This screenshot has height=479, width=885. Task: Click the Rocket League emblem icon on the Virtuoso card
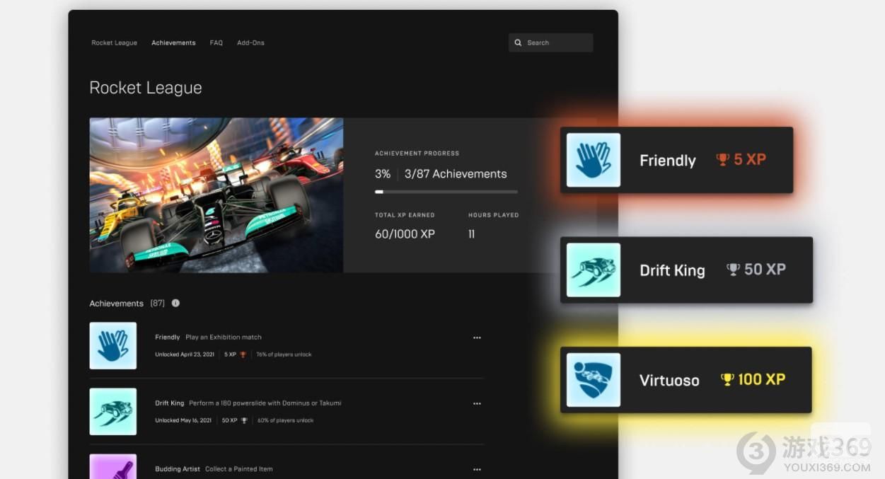point(594,380)
